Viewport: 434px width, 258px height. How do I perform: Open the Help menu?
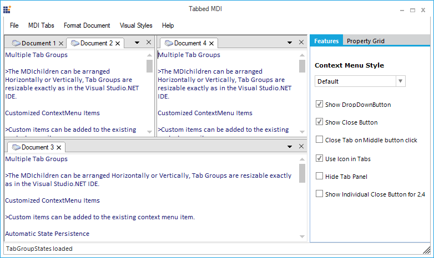(x=168, y=25)
